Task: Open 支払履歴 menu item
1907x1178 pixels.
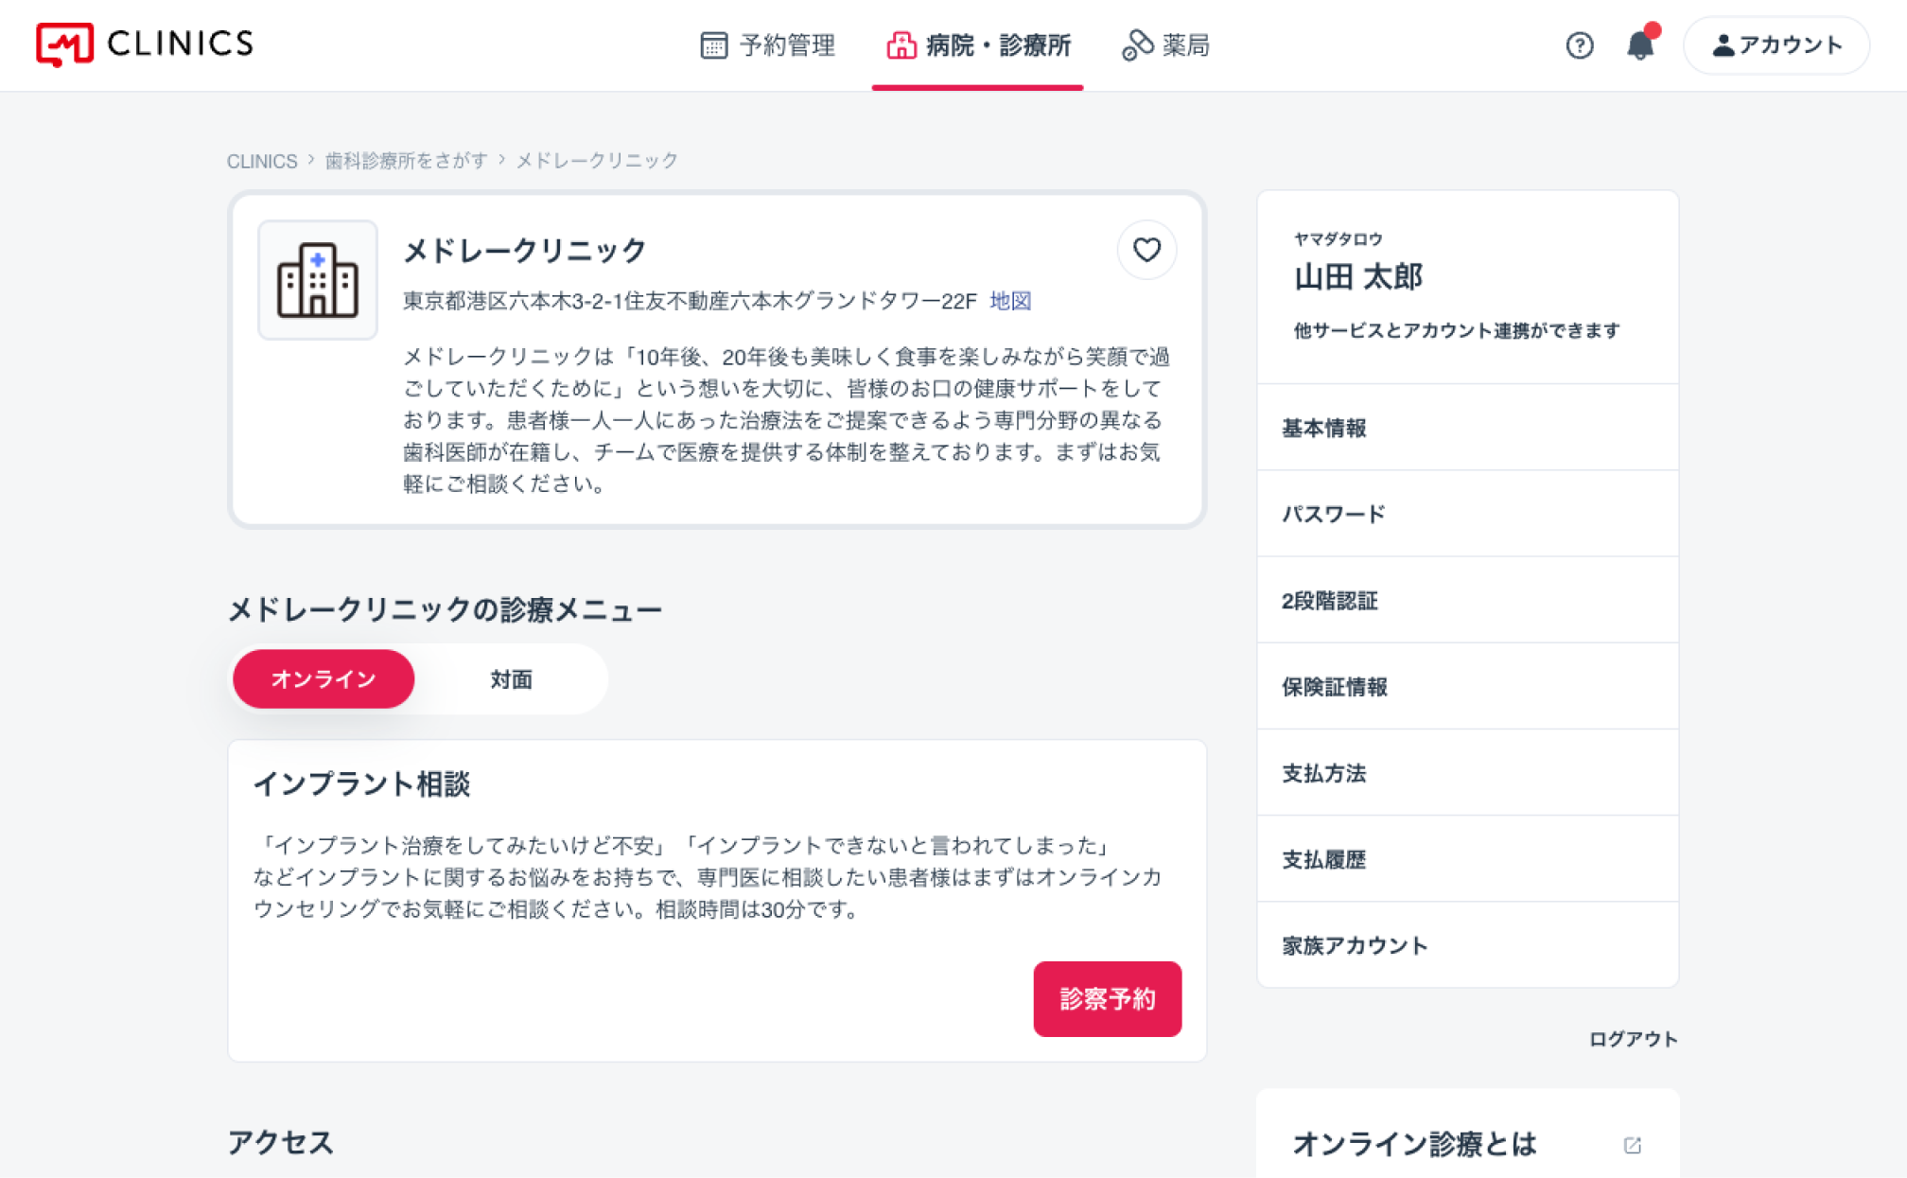Action: pyautogui.click(x=1467, y=858)
